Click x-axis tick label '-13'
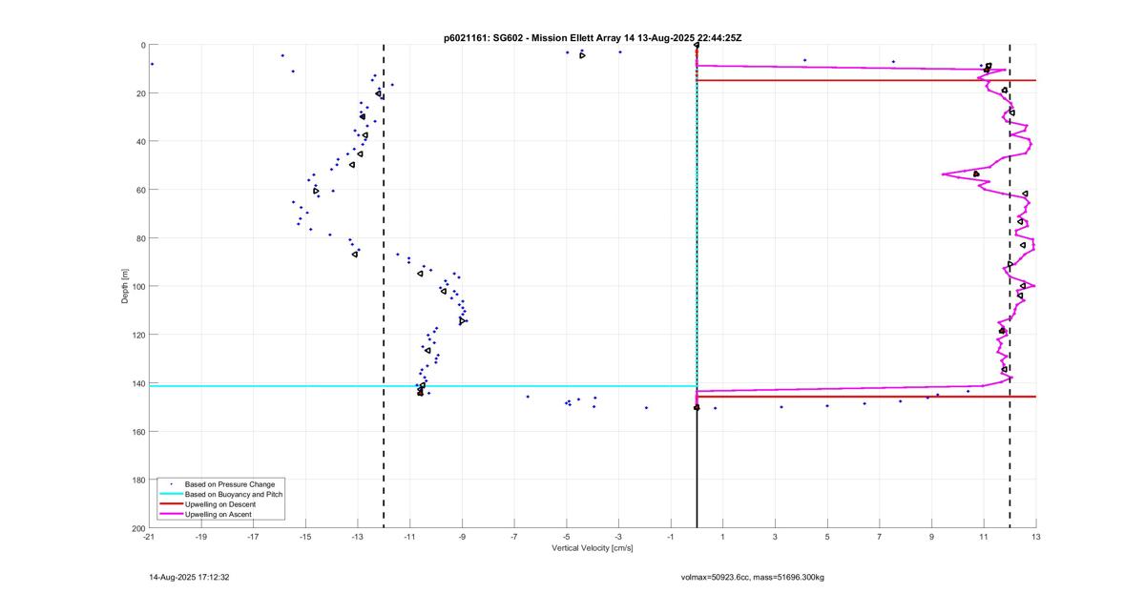The width and height of the screenshot is (1145, 593). pos(358,537)
